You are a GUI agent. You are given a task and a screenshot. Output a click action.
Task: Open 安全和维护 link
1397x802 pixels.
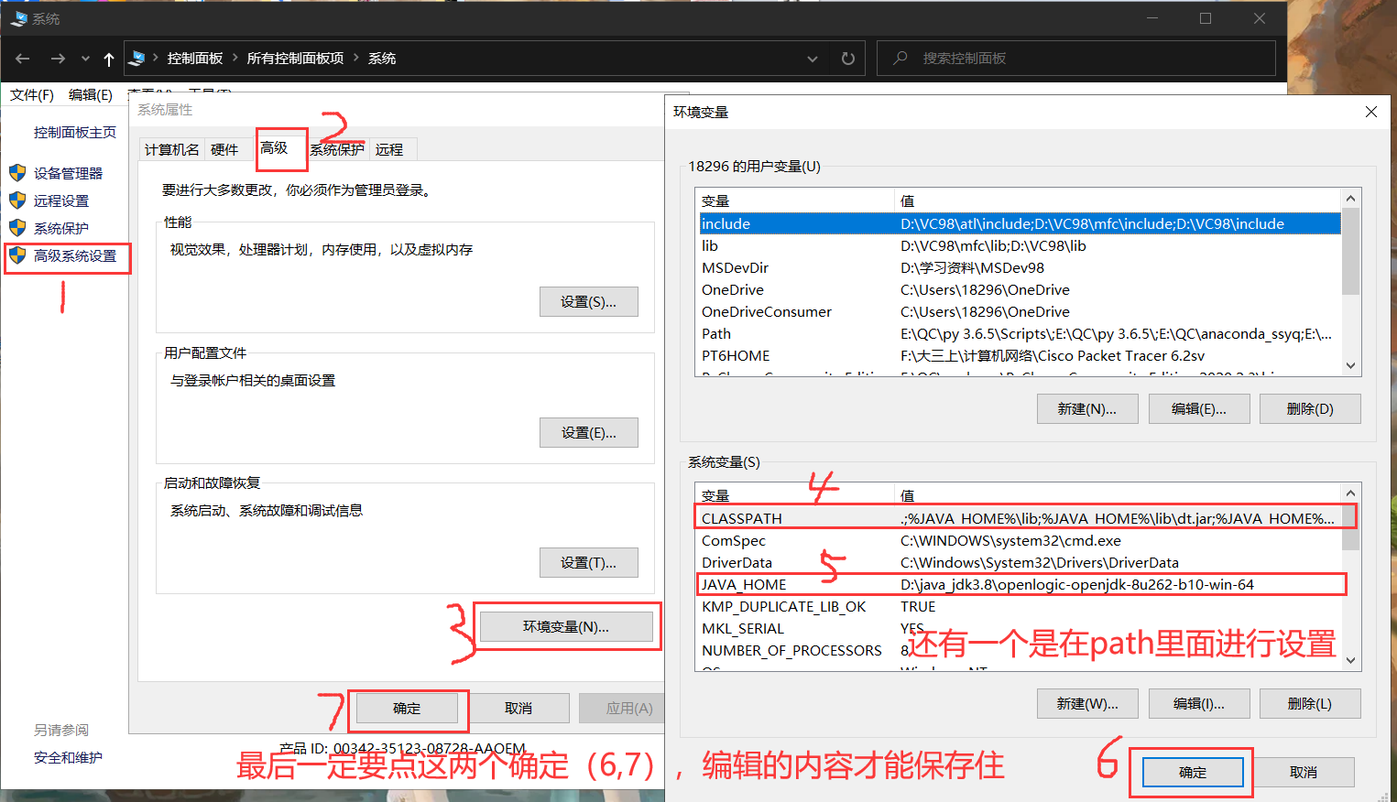(68, 757)
